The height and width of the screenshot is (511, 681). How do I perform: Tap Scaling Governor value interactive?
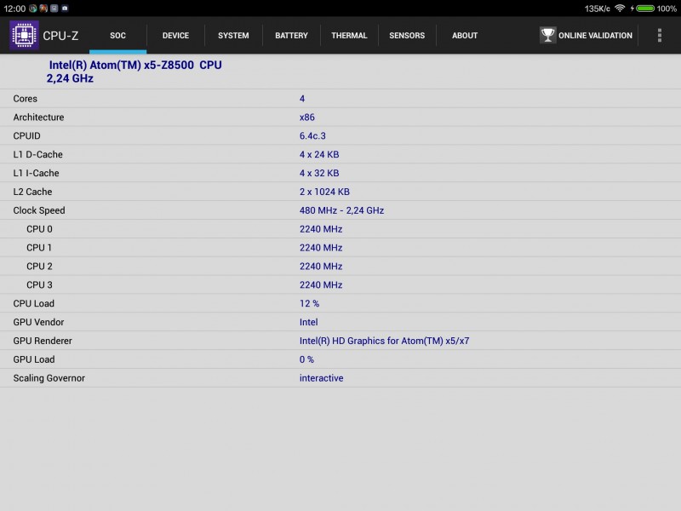(322, 378)
